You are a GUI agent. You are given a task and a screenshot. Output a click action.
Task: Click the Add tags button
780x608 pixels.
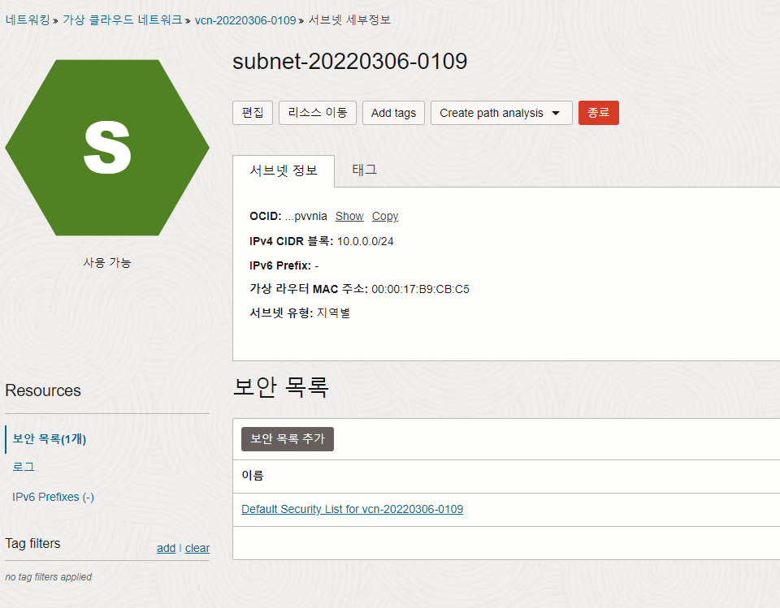point(393,113)
